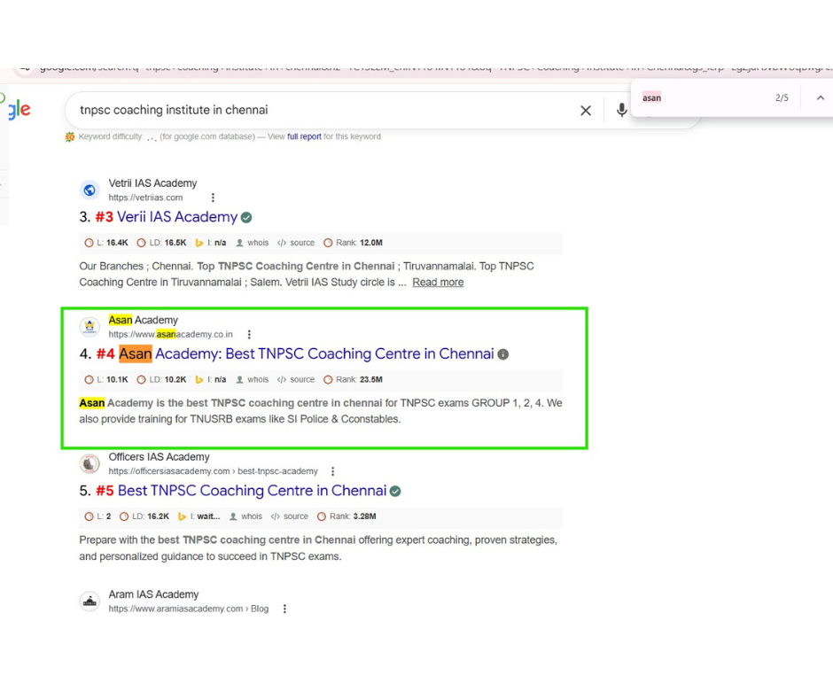
Task: Click the LD: 16.2K metric for Officers IAS
Action: click(144, 516)
